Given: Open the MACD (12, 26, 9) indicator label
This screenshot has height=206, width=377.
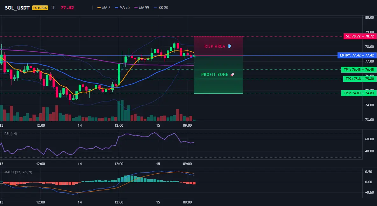Looking at the screenshot, I should (18, 172).
